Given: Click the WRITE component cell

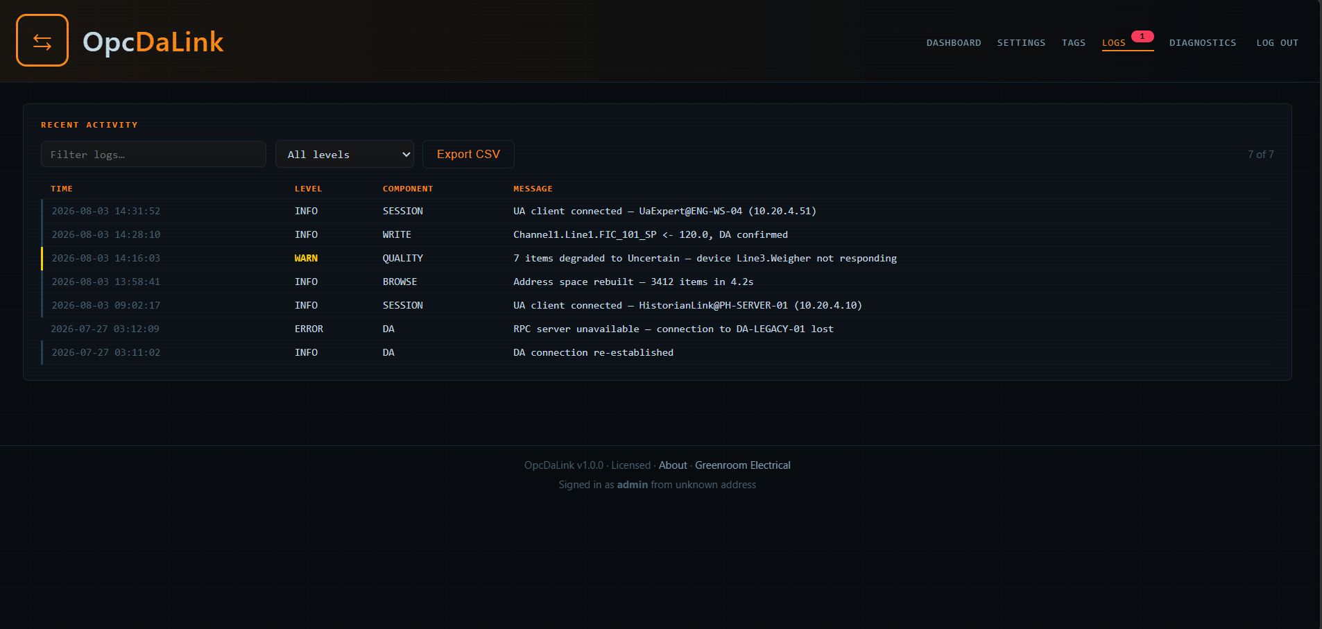Looking at the screenshot, I should [x=397, y=234].
